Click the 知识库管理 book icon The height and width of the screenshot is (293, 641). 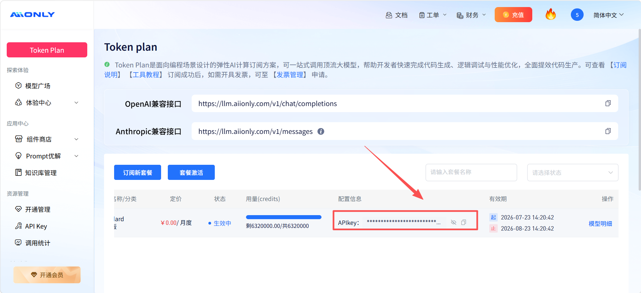tap(18, 173)
